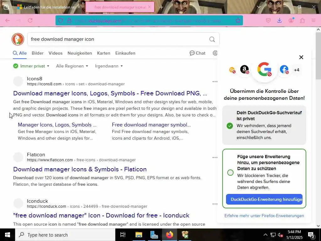This screenshot has height=241, width=321.
Task: Close the privacy promo panel with X
Action: click(301, 57)
